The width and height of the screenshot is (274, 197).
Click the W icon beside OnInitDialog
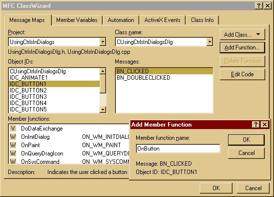pos(13,137)
